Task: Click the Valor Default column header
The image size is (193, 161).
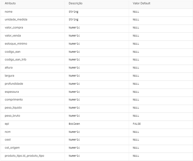Action: click(141, 3)
